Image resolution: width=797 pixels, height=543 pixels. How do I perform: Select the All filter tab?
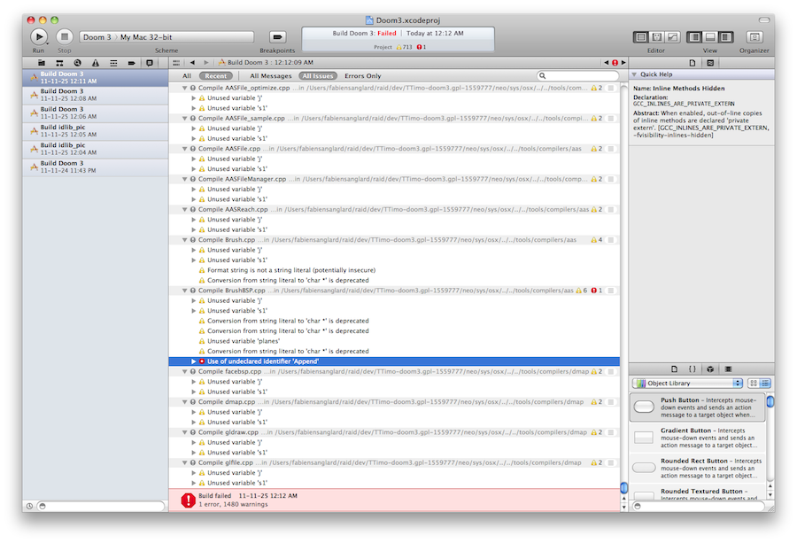click(187, 76)
